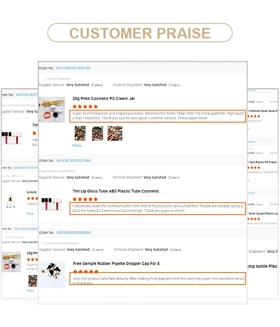This screenshot has width=280, height=327.
Task: Open second review photo thumbnail
Action: coord(97,134)
